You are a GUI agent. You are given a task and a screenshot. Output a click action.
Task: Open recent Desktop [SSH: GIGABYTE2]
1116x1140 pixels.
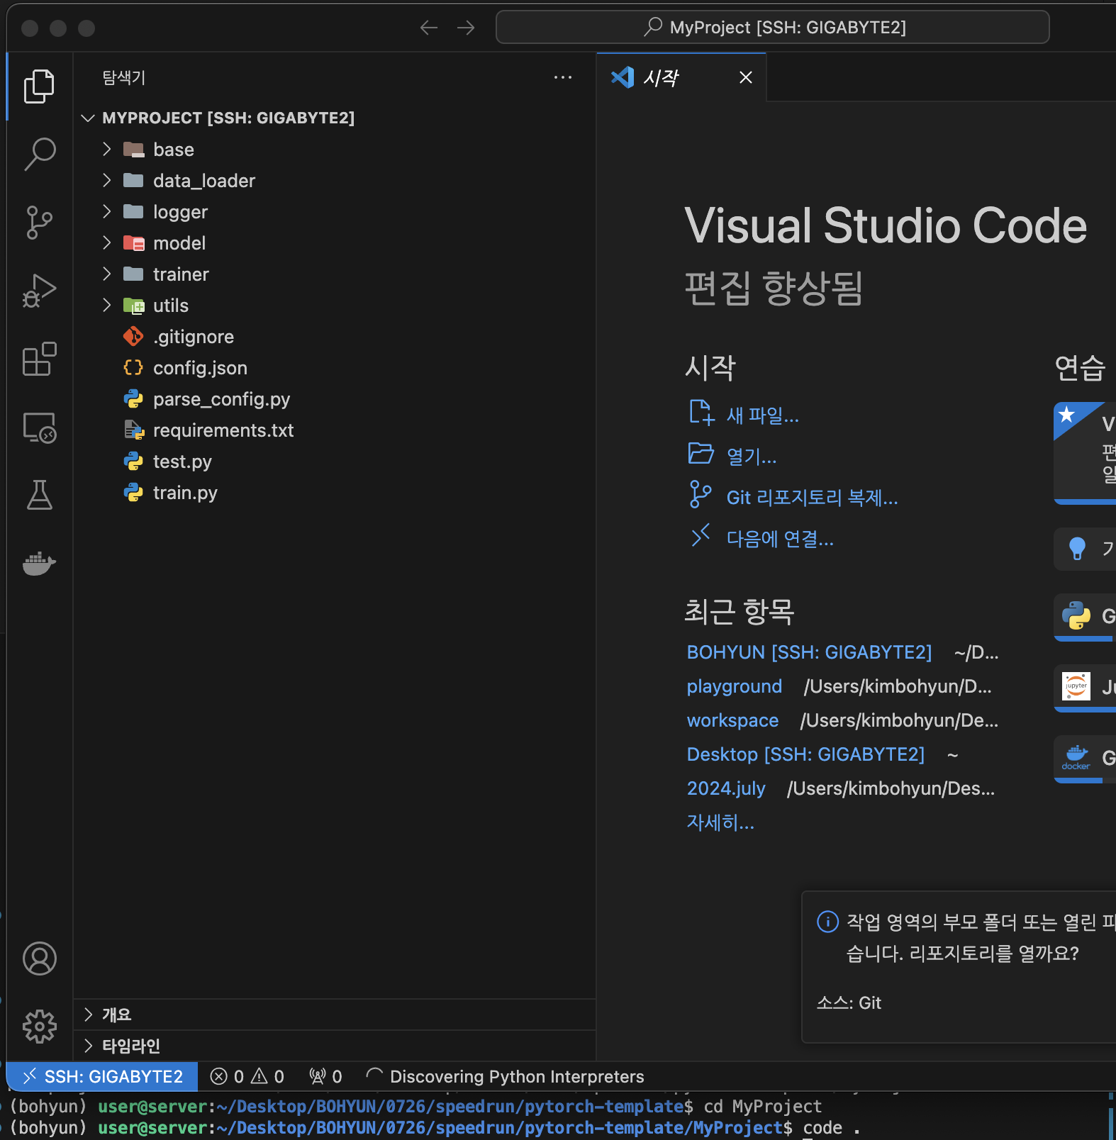tap(805, 754)
